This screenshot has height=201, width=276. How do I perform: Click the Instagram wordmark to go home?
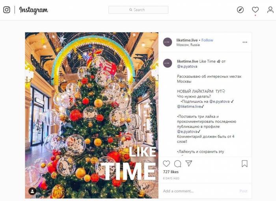tap(34, 10)
